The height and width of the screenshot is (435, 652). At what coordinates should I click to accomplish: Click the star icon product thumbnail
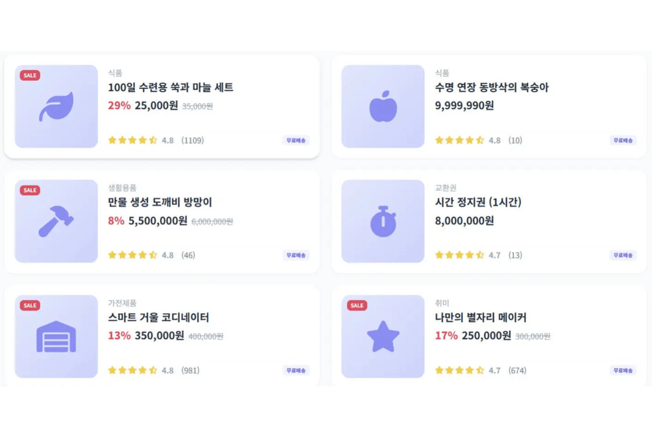383,336
